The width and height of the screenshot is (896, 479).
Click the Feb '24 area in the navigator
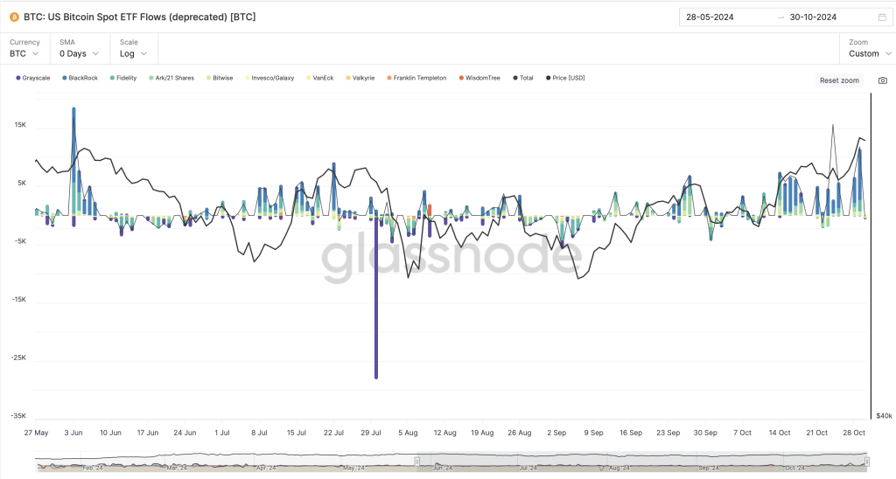(93, 468)
